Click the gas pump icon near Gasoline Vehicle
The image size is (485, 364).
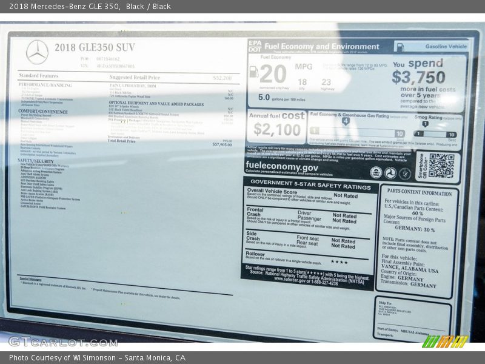pos(400,47)
